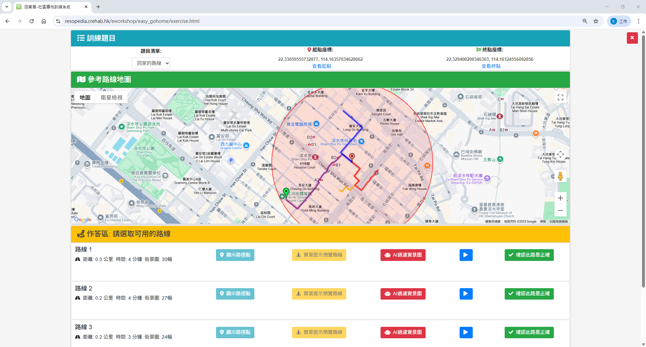Open map camera pan control

[560, 155]
